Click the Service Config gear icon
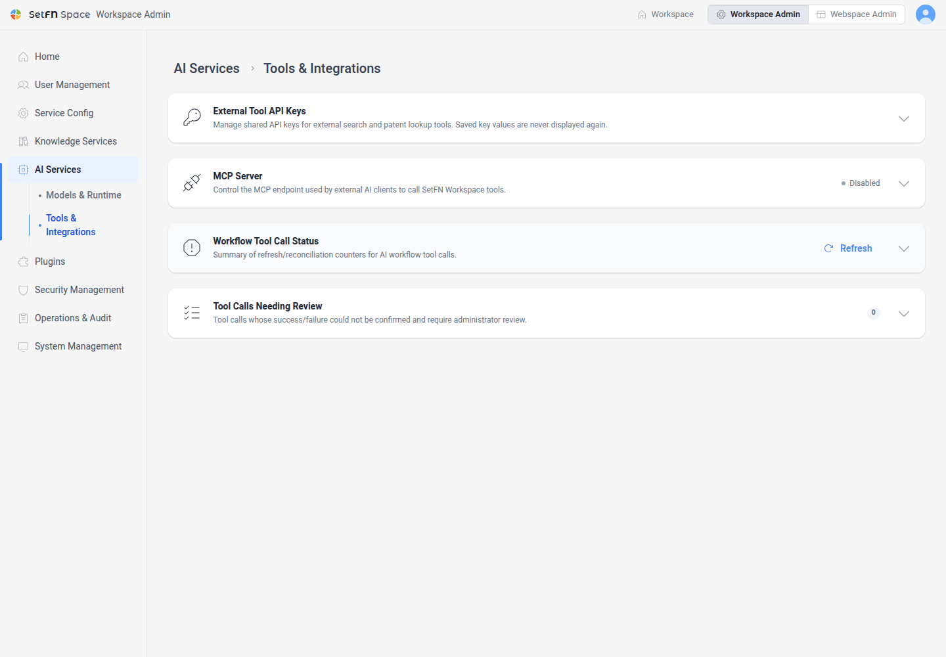The width and height of the screenshot is (946, 657). (24, 113)
